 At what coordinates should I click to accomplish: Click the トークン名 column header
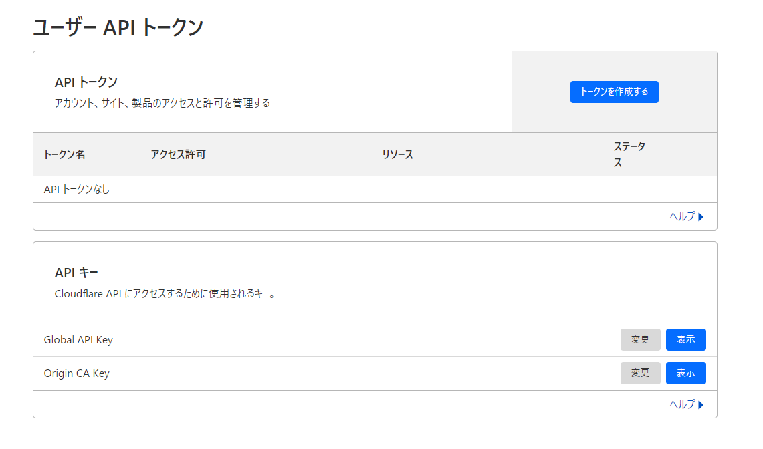[64, 154]
